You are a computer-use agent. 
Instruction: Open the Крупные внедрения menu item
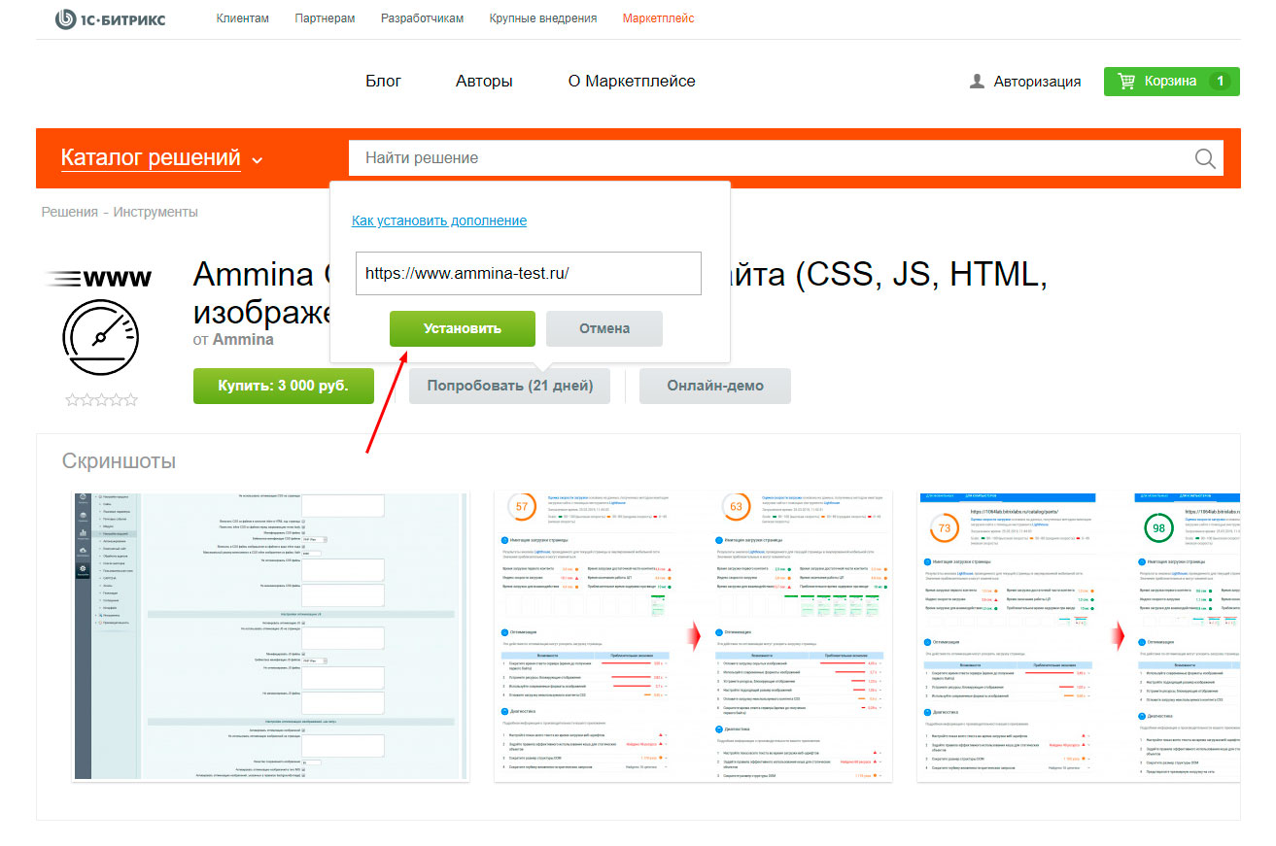542,18
